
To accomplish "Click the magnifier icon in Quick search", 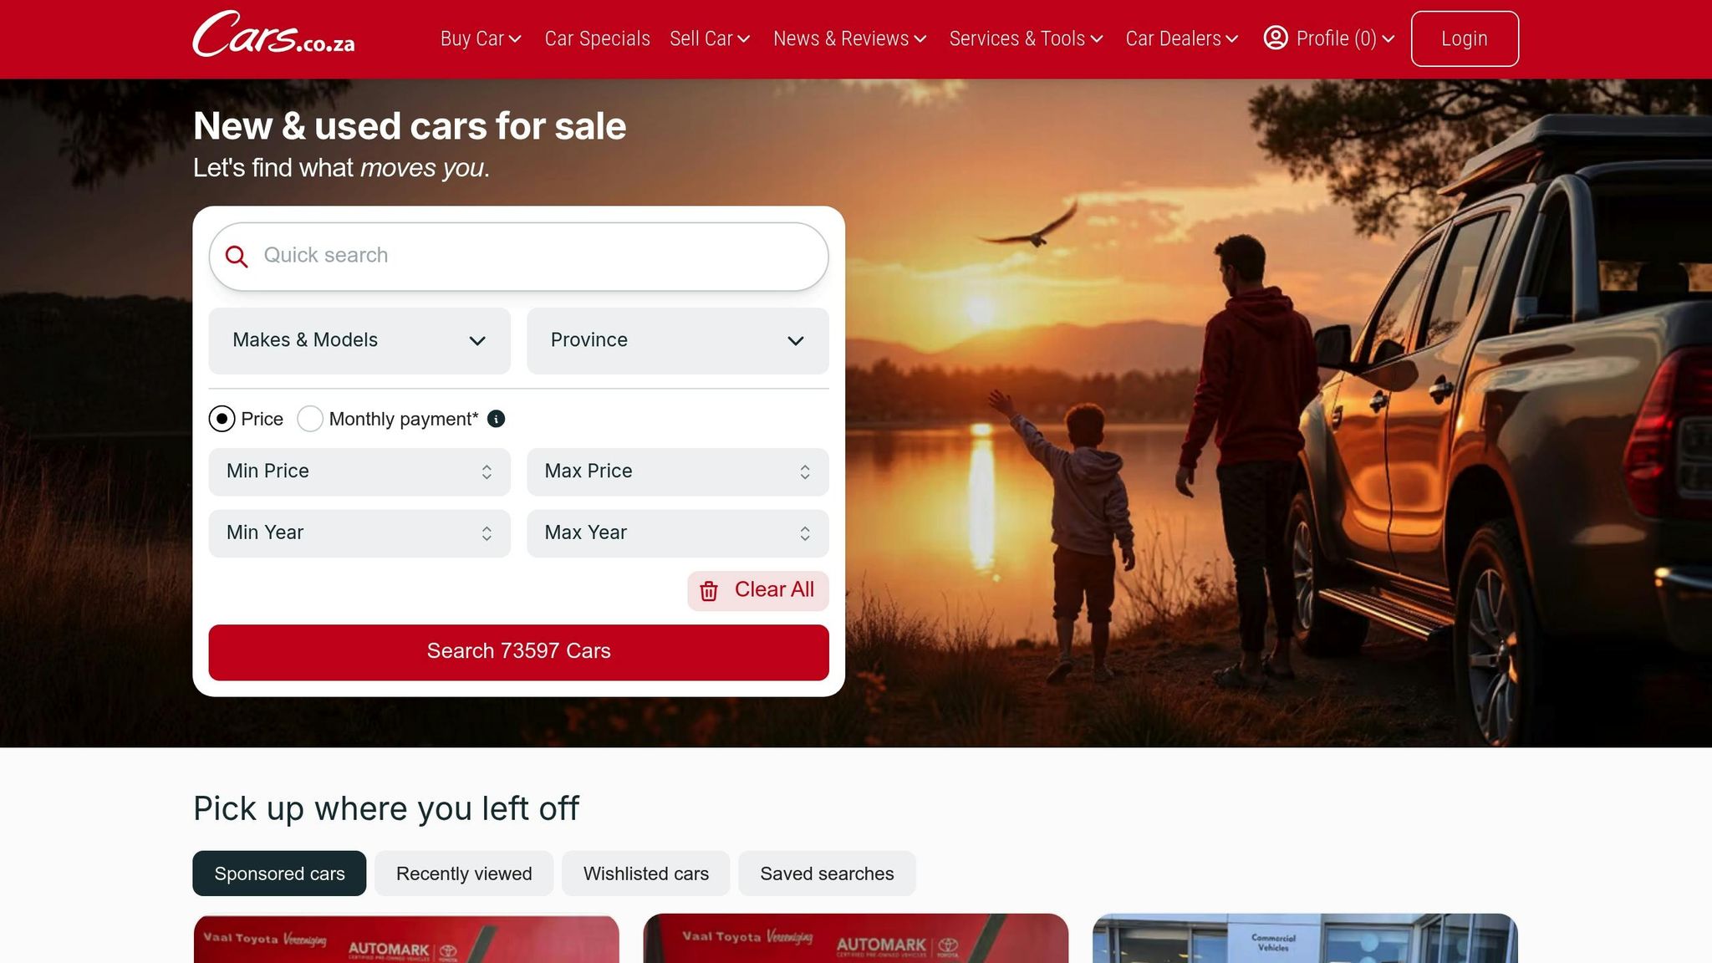I will (x=237, y=257).
